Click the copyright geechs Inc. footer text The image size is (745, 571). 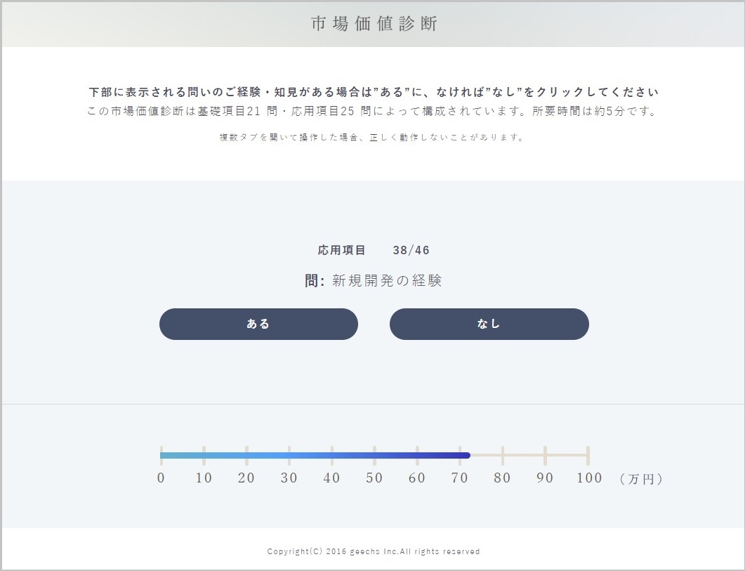tap(374, 551)
